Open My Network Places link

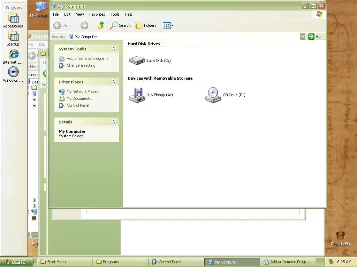pyautogui.click(x=82, y=91)
